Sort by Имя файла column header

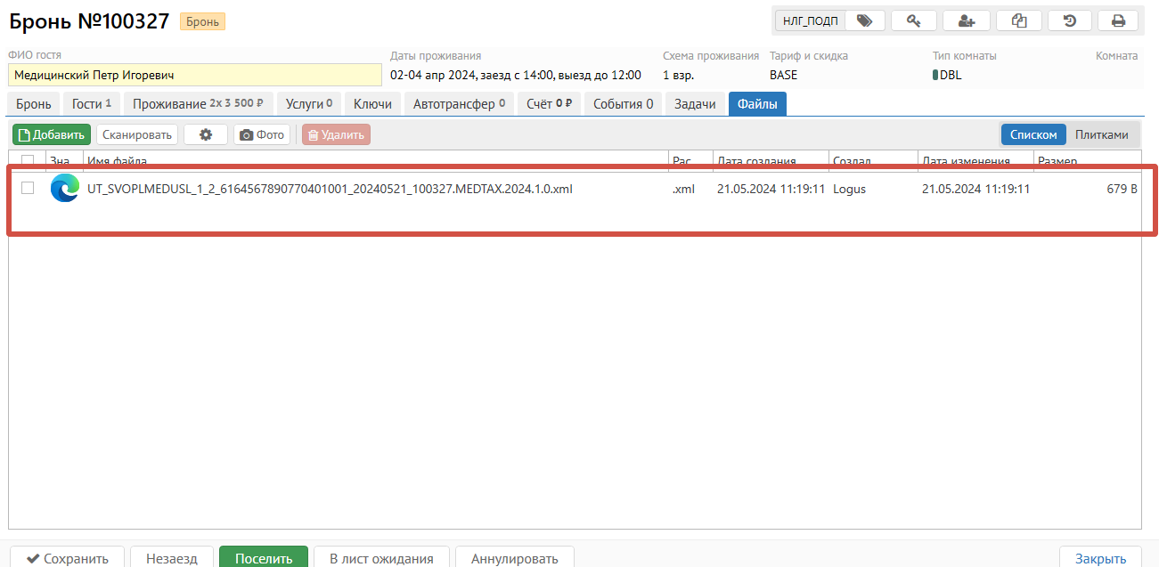pos(376,160)
